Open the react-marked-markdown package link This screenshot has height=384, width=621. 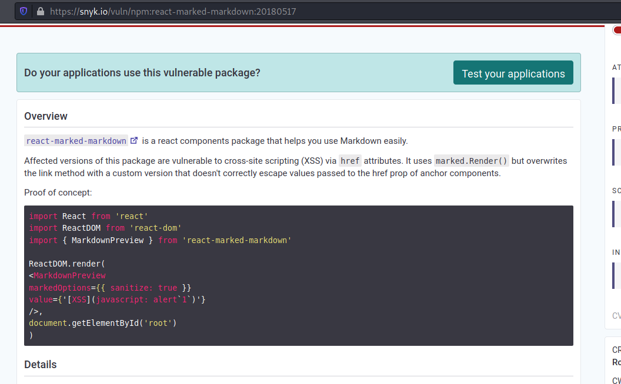(x=76, y=141)
